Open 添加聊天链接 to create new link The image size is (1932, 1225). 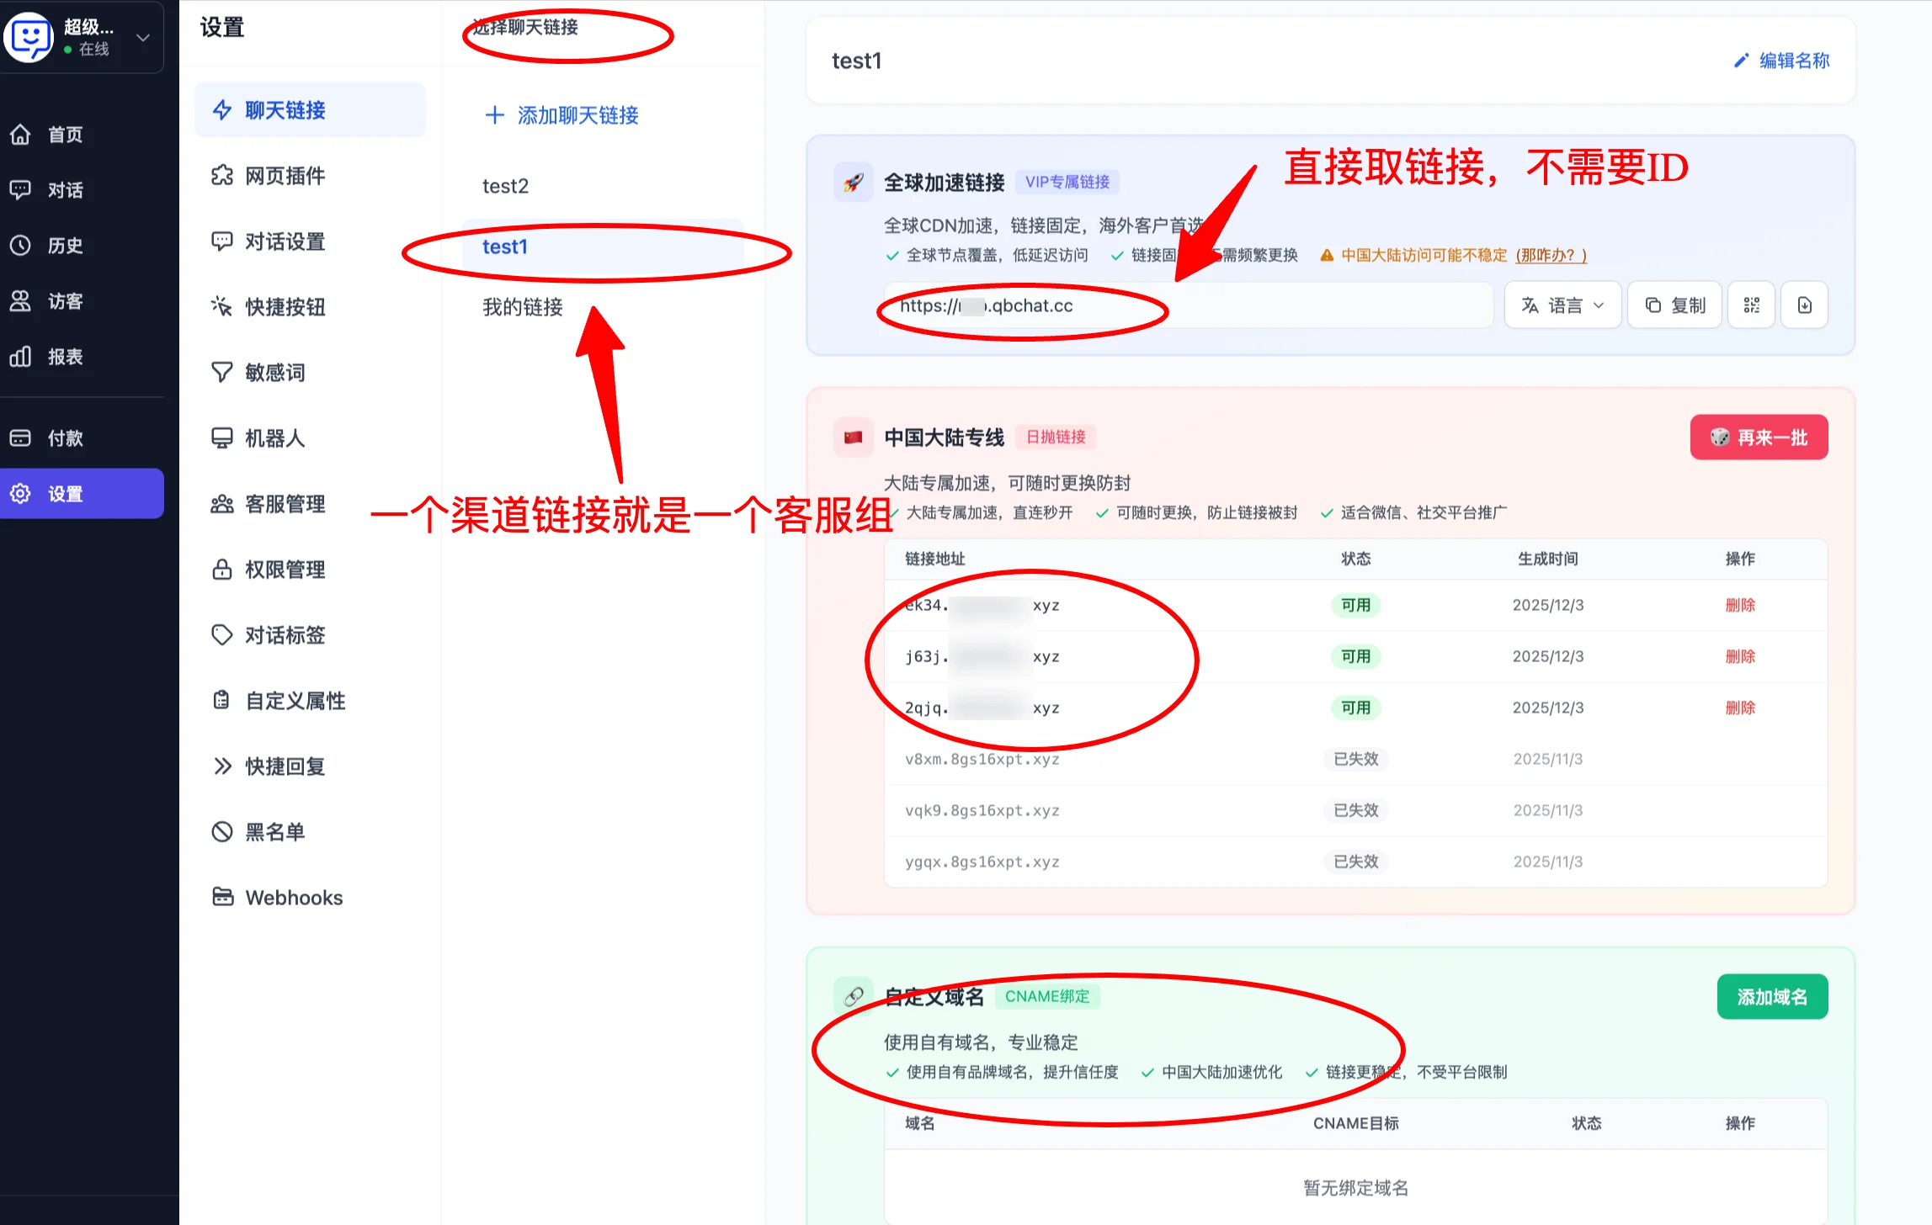(x=561, y=115)
